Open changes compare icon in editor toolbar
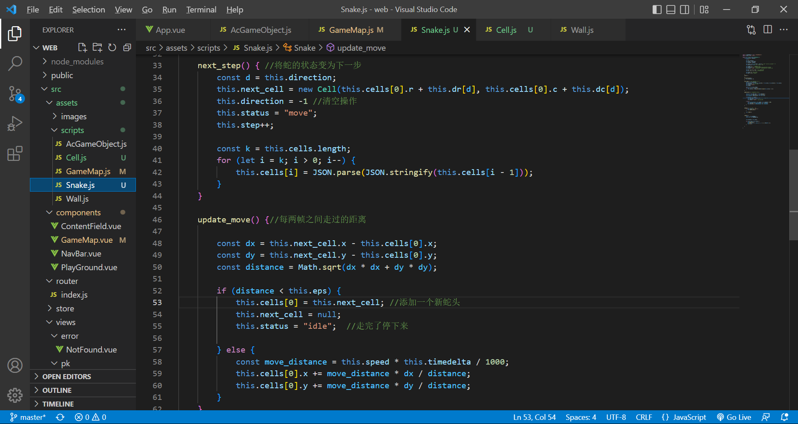The image size is (798, 424). [x=751, y=30]
